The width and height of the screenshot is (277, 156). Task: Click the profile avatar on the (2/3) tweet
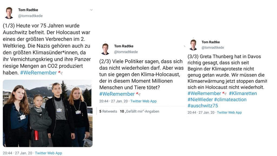(105, 49)
